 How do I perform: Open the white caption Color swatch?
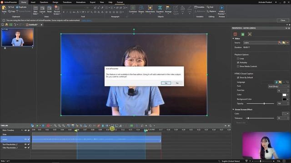pyautogui.click(x=284, y=95)
